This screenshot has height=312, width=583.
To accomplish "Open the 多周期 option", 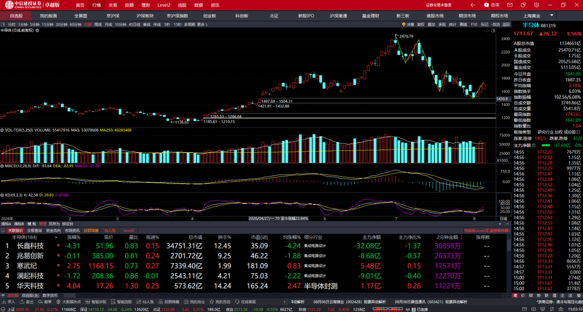I will pyautogui.click(x=189, y=24).
